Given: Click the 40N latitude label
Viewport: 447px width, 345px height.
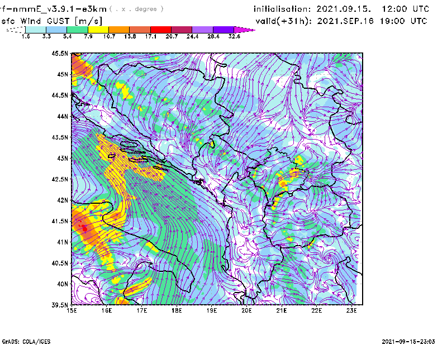Looking at the screenshot, I should pyautogui.click(x=63, y=284).
